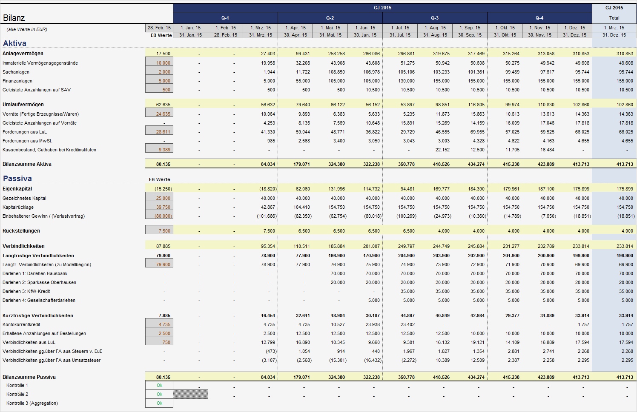Click the Kapitalrücklage EB cell 39.750

tap(159, 207)
